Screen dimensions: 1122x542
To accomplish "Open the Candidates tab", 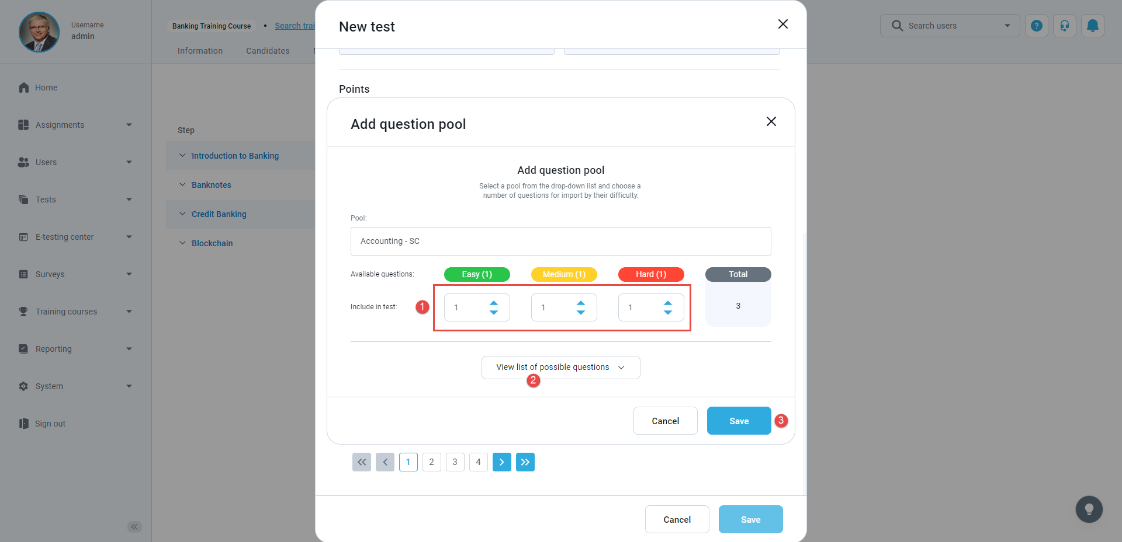I will (x=268, y=51).
